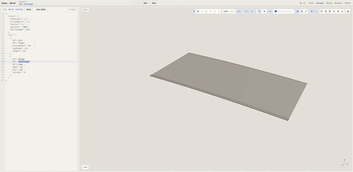353x172 pixels.
Task: Click the Save JSON button
Action: 41,9
